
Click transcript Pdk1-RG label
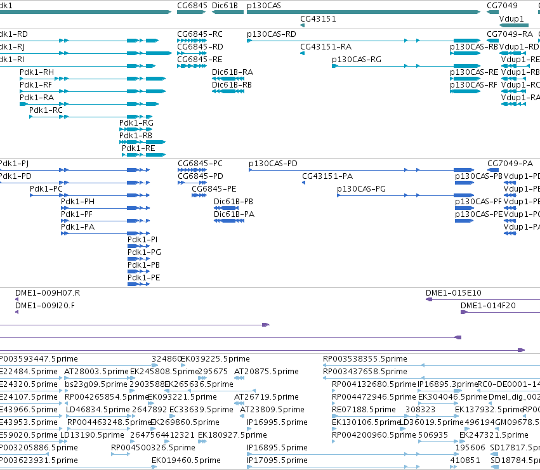(136, 123)
